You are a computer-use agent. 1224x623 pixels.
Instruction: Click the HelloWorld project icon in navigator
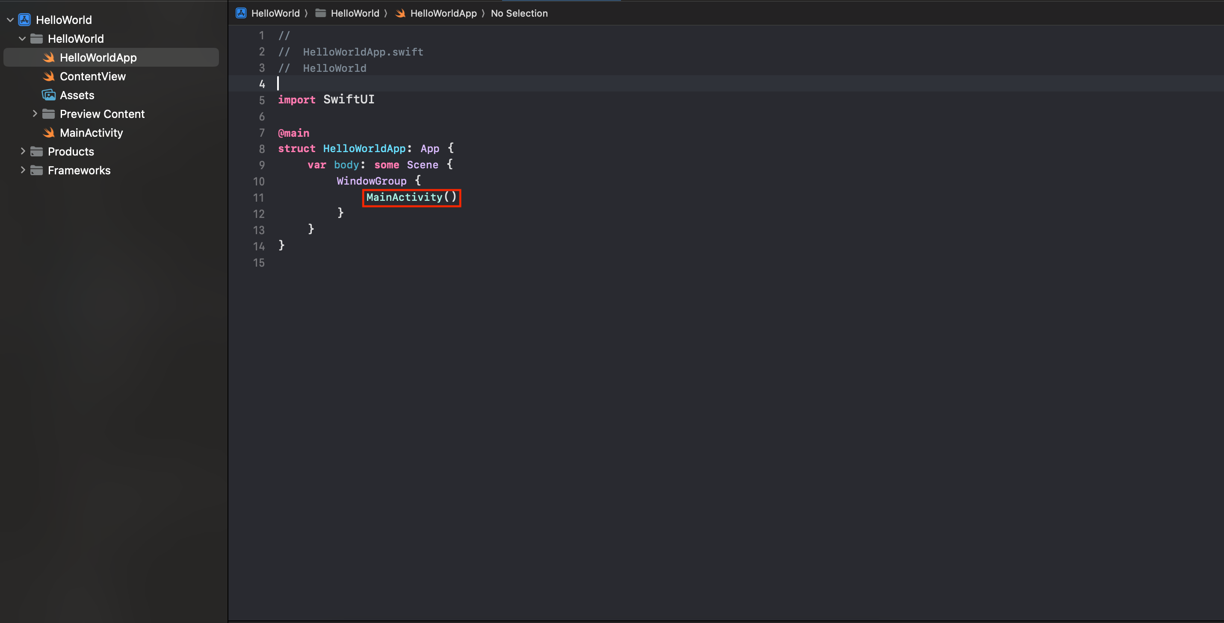[25, 20]
